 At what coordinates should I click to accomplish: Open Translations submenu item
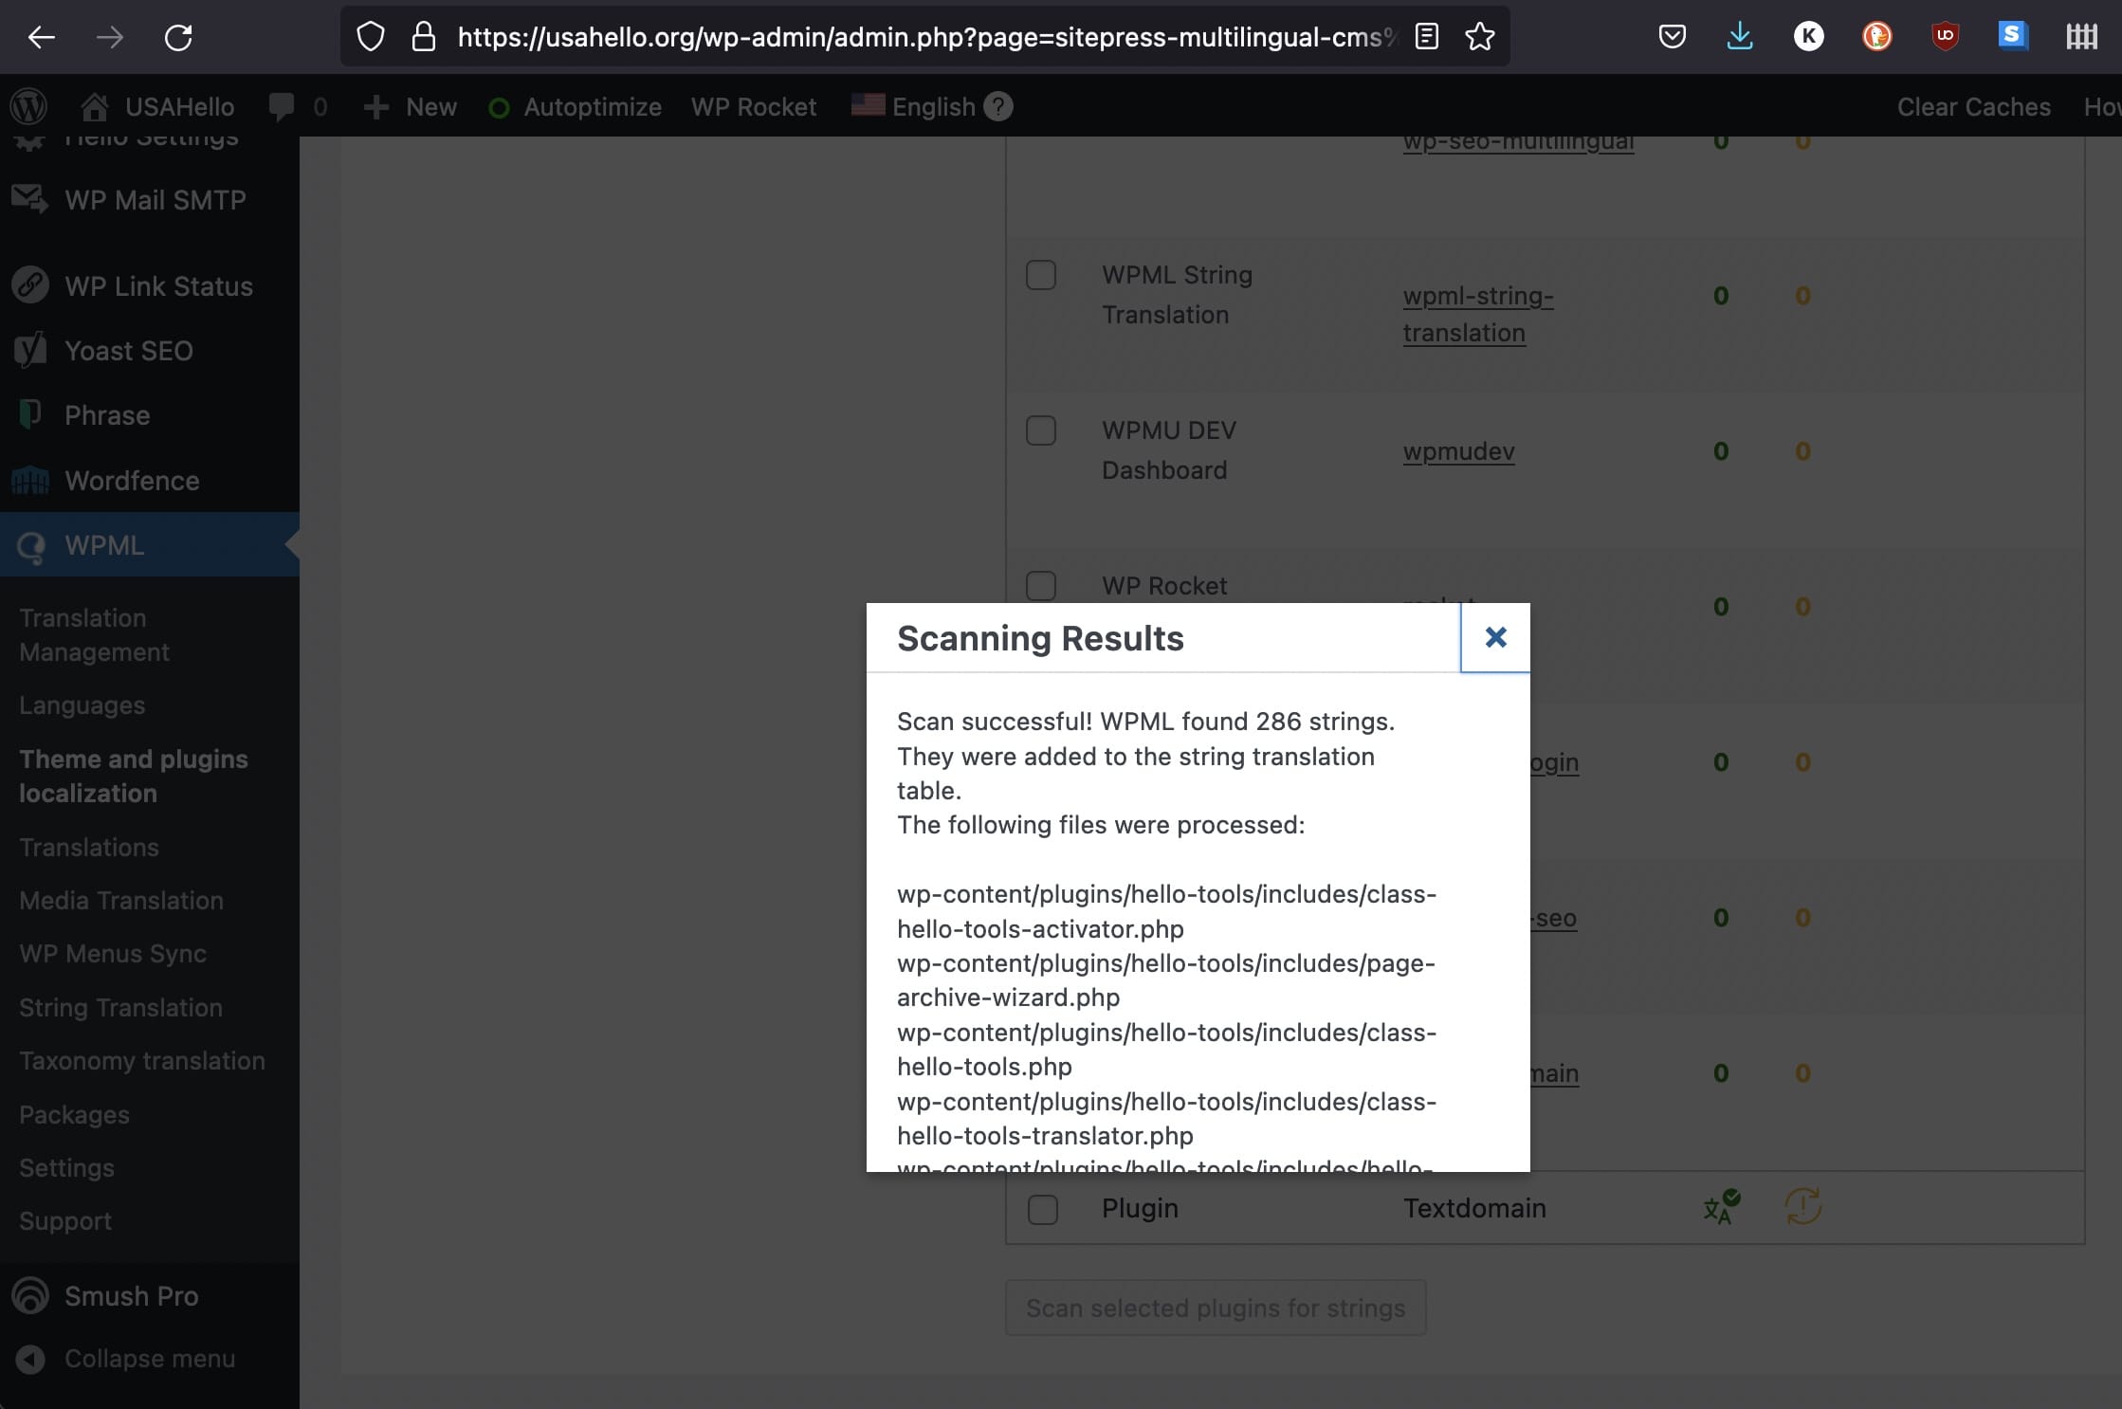89,847
